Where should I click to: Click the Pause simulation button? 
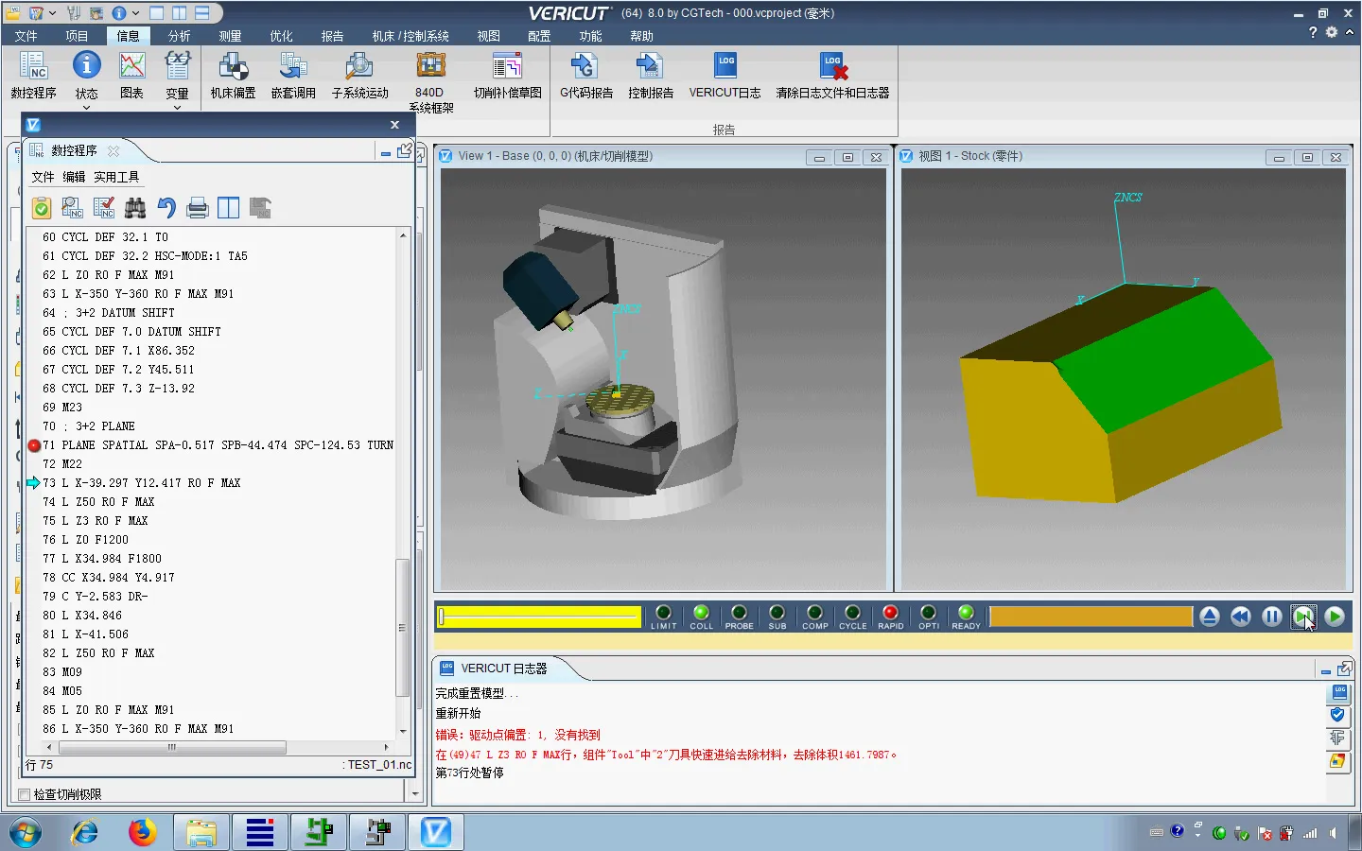[1272, 617]
